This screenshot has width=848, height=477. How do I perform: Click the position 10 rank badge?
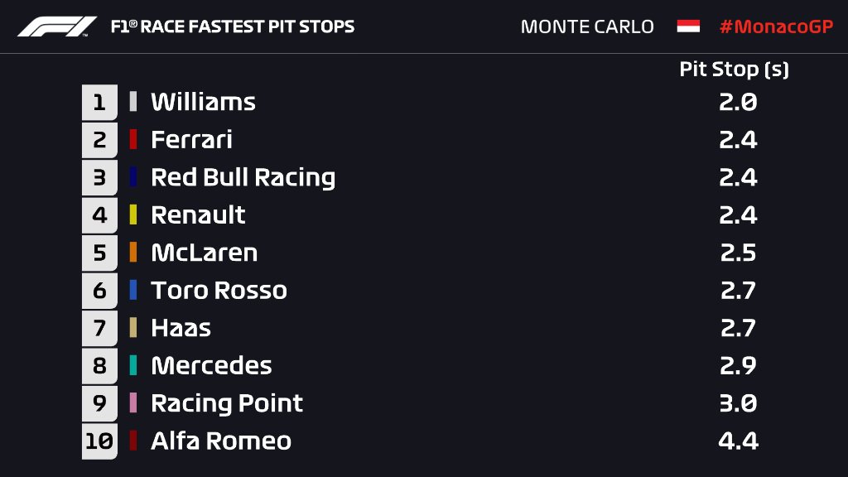(x=99, y=441)
